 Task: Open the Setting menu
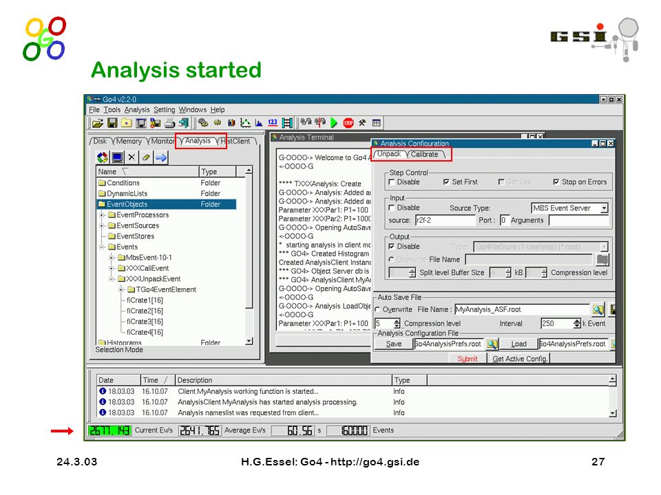click(x=164, y=110)
